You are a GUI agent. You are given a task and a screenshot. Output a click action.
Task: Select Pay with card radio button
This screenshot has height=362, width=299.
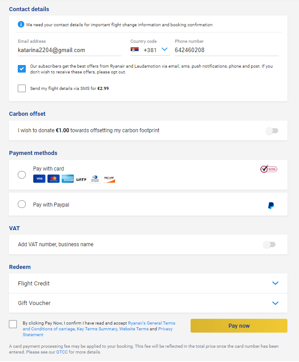click(22, 175)
